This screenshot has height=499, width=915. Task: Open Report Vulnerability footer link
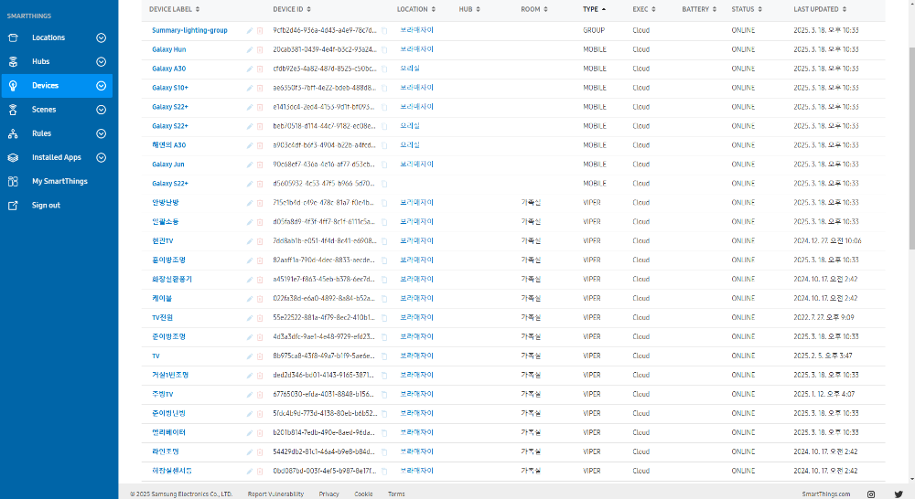click(275, 494)
